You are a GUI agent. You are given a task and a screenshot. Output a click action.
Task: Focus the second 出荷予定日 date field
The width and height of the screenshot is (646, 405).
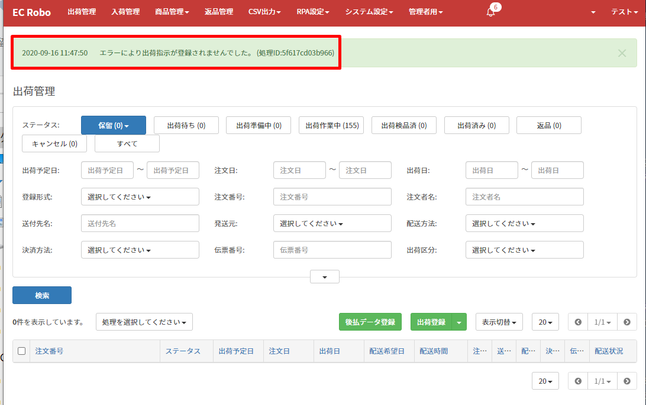click(173, 170)
